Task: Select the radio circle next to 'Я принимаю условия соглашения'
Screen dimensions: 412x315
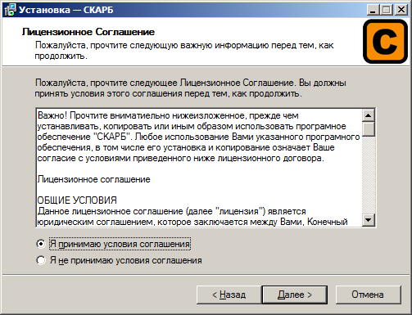Action: [x=41, y=244]
